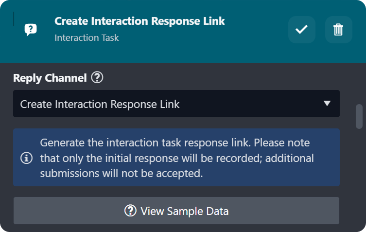Select the Create Interaction Response Link header title
Viewport: 366px width, 232px height.
(x=139, y=21)
